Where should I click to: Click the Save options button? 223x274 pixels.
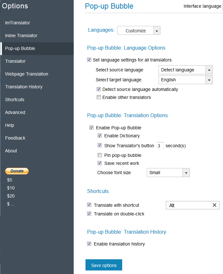coord(104,265)
